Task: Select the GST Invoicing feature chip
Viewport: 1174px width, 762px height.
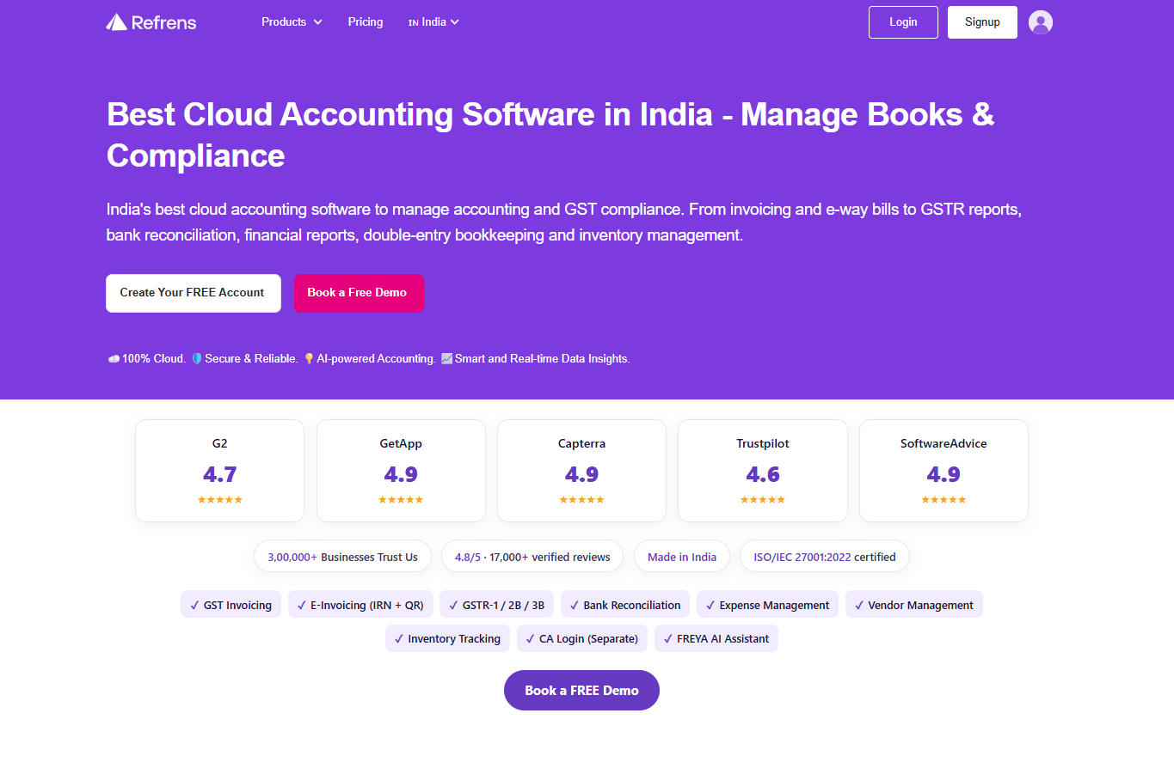Action: 230,605
